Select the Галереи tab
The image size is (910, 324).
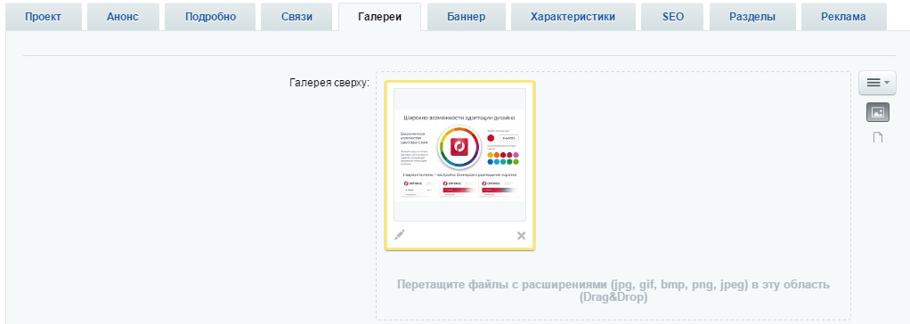(380, 17)
